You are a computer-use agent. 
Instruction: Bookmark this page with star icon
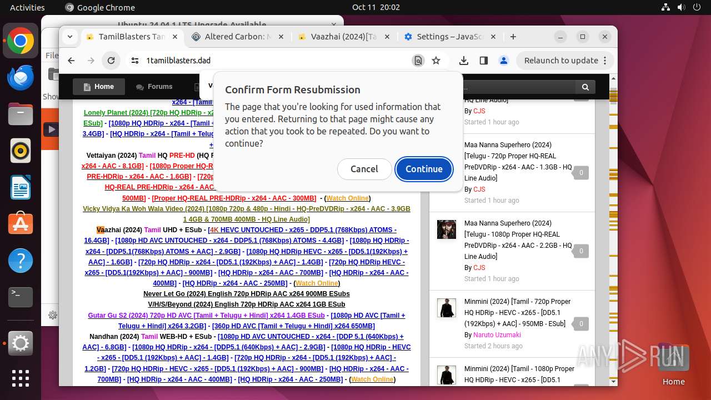coord(436,61)
